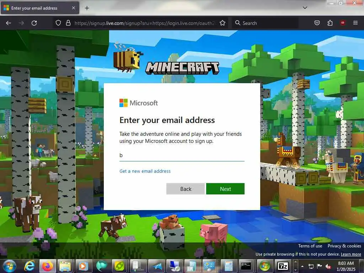Viewport: 364px width, 273px height.
Task: Click the email address input field
Action: pos(182,155)
